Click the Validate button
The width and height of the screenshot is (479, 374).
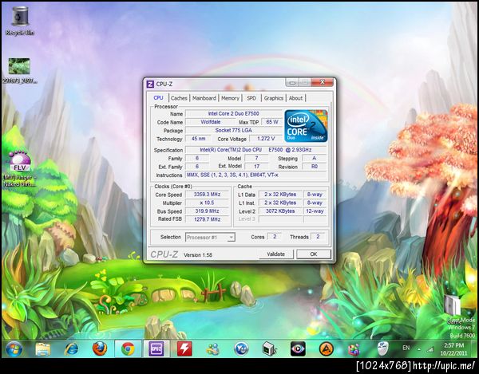tap(276, 254)
